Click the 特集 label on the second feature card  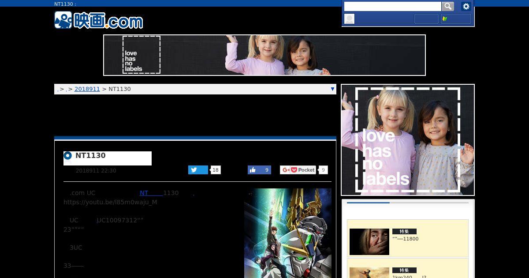coord(404,270)
